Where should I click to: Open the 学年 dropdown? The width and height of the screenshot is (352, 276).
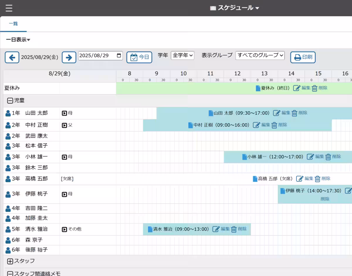point(182,55)
